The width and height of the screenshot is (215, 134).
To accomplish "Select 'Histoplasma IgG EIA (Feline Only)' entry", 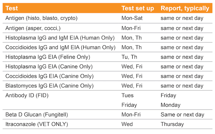I will point(48,57).
